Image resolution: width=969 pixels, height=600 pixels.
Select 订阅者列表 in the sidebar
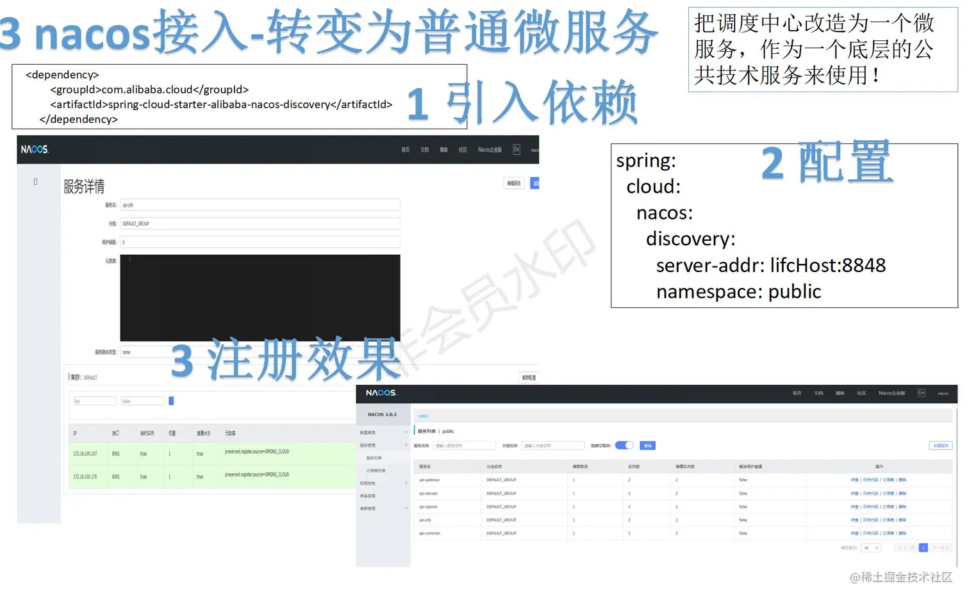[376, 471]
